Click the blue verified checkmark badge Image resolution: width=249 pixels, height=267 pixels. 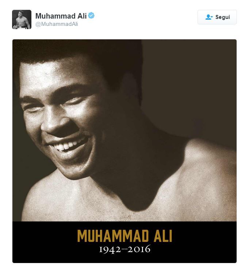(x=91, y=16)
